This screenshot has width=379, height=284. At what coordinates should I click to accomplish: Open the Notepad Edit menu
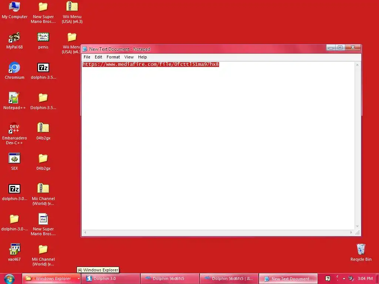point(98,57)
